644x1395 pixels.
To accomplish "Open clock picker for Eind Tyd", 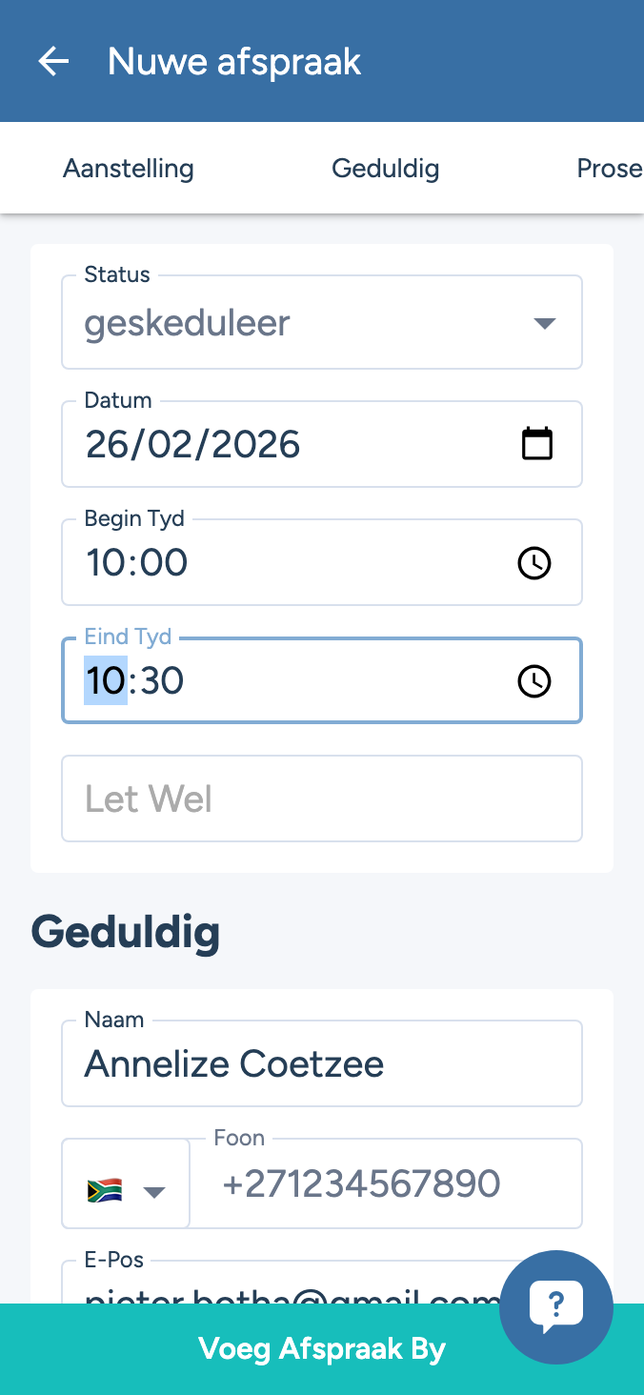I will (534, 681).
